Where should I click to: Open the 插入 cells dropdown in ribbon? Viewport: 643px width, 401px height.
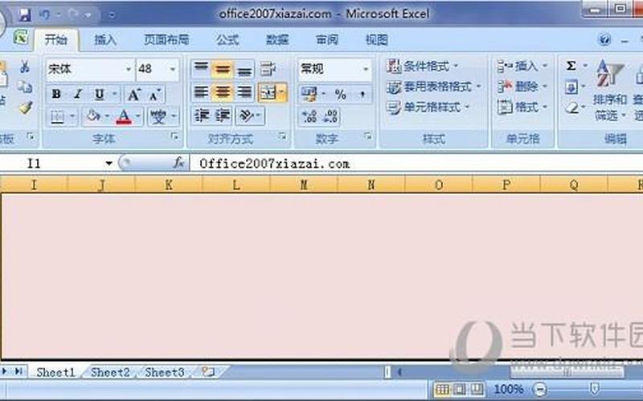click(522, 66)
